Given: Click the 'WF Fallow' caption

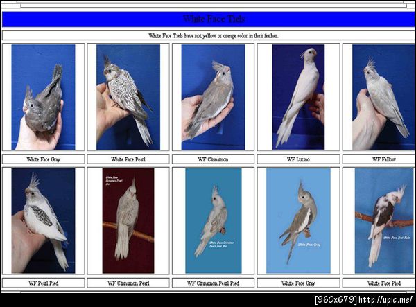Looking at the screenshot, I should (x=384, y=159).
